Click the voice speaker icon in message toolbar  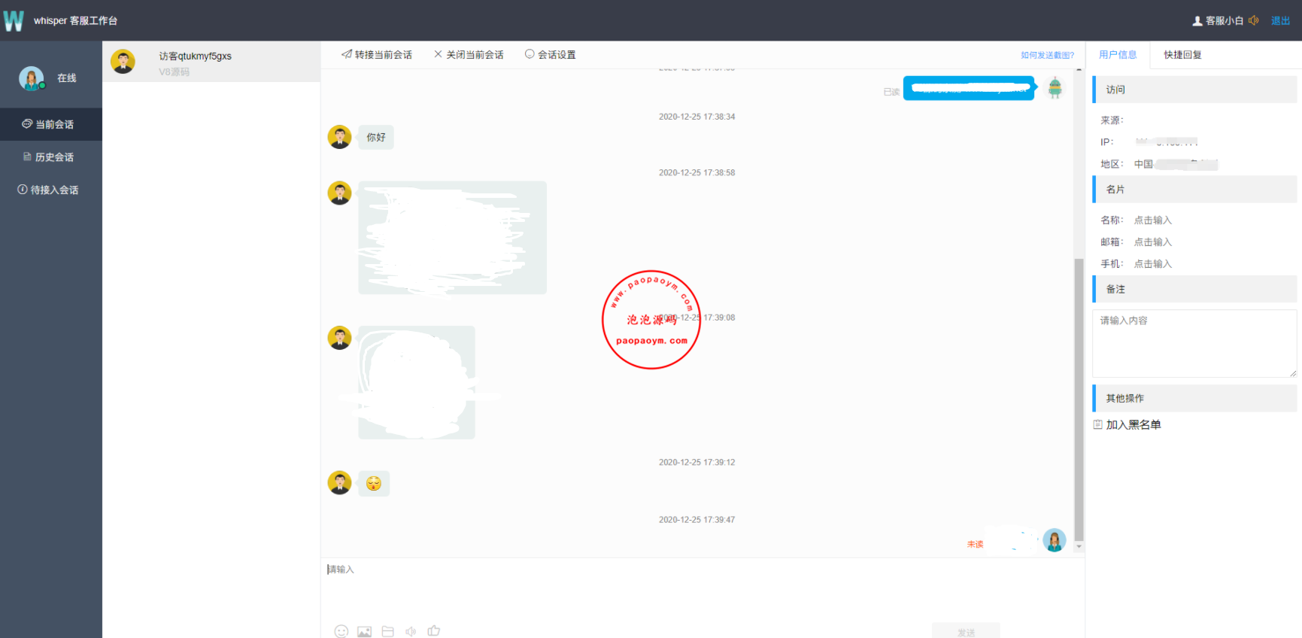tap(411, 631)
